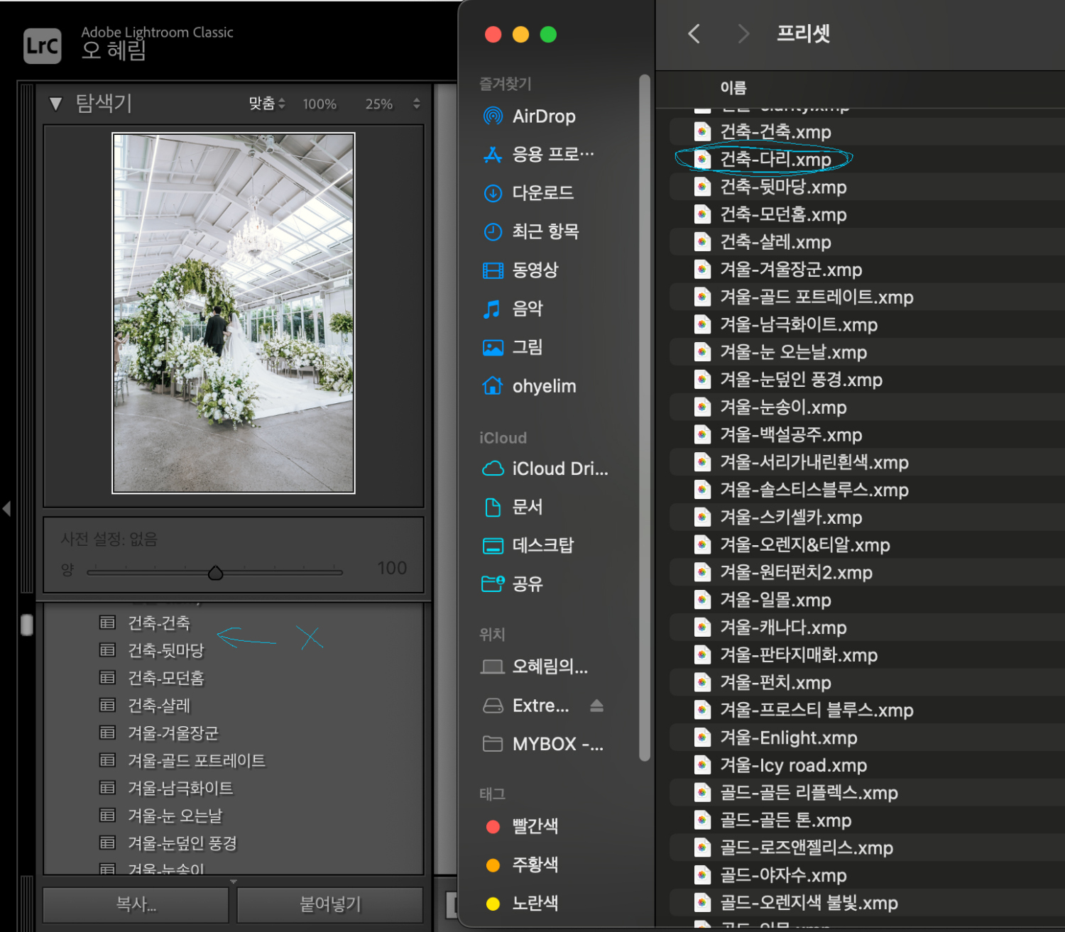
Task: Collapse left panel with edge arrow
Action: tap(6, 508)
